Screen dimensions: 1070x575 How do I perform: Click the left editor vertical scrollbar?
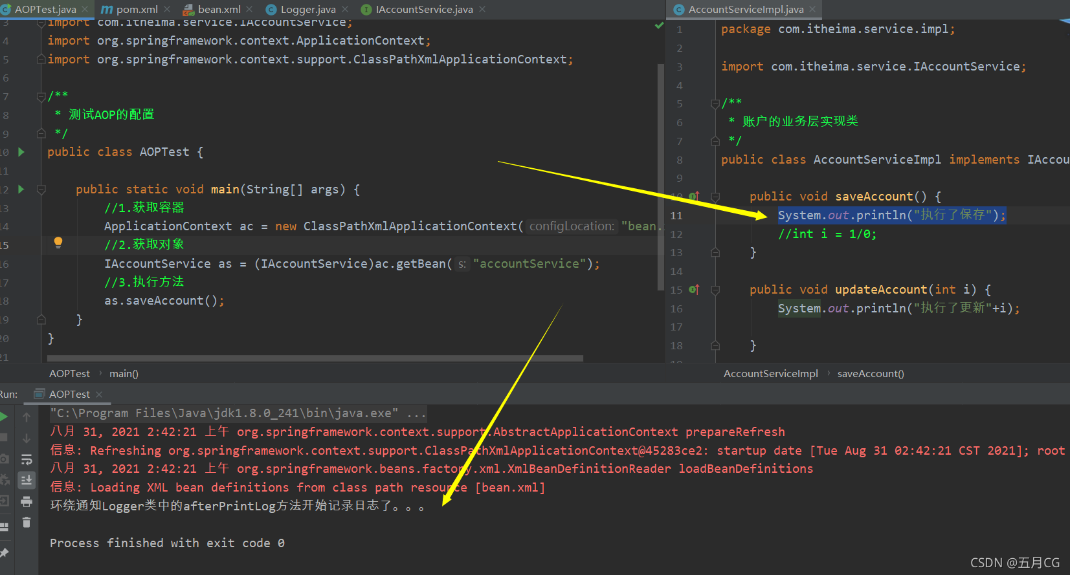tap(661, 177)
